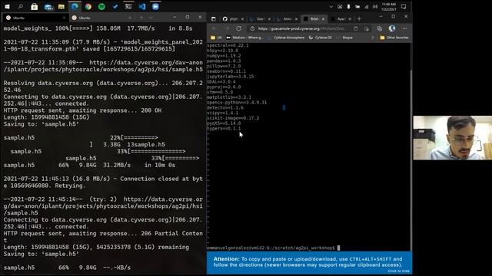Add this page to favorites star icon
The width and height of the screenshot is (492, 276).
367,29
